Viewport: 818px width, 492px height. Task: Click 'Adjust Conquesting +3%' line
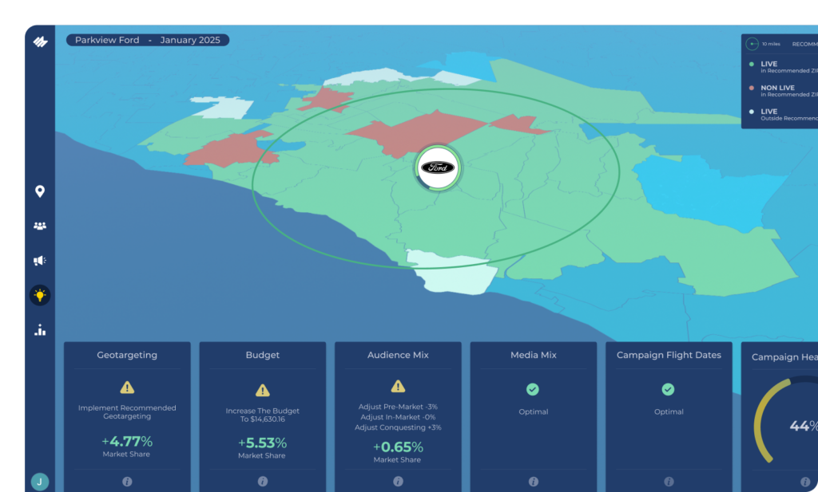point(398,427)
